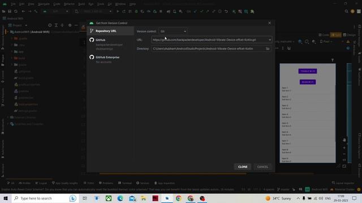Viewport: 362px width, 203px height.
Task: Click the Stop toolbar icon
Action: [161, 11]
